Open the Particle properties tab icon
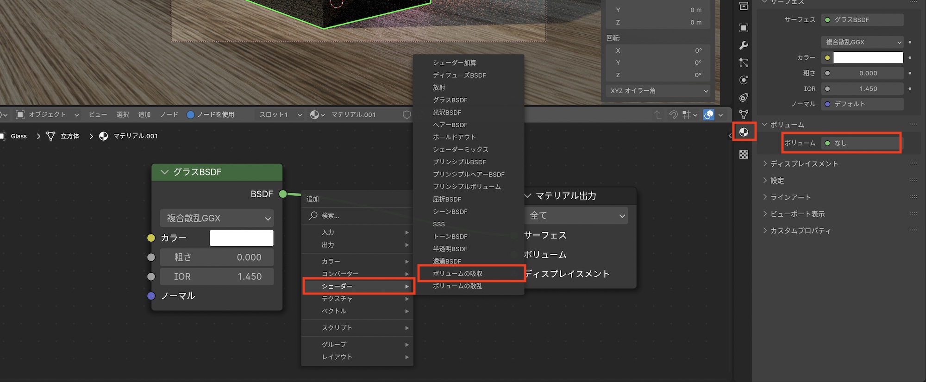 click(744, 63)
